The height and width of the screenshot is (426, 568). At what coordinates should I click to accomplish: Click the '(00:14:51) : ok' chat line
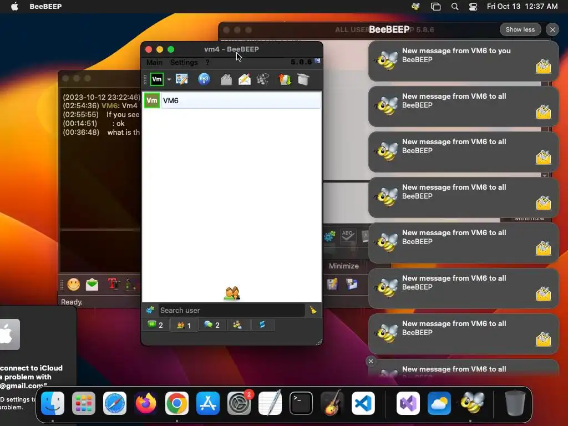(94, 124)
